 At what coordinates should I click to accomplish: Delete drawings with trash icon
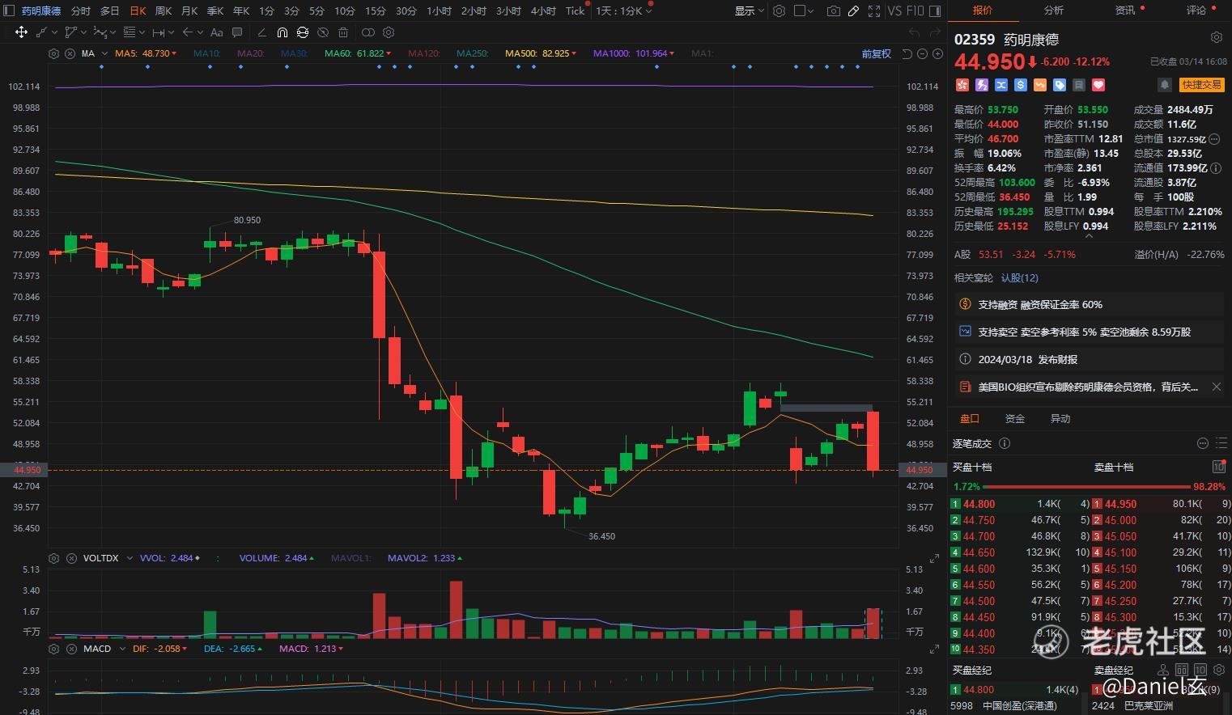click(x=343, y=32)
